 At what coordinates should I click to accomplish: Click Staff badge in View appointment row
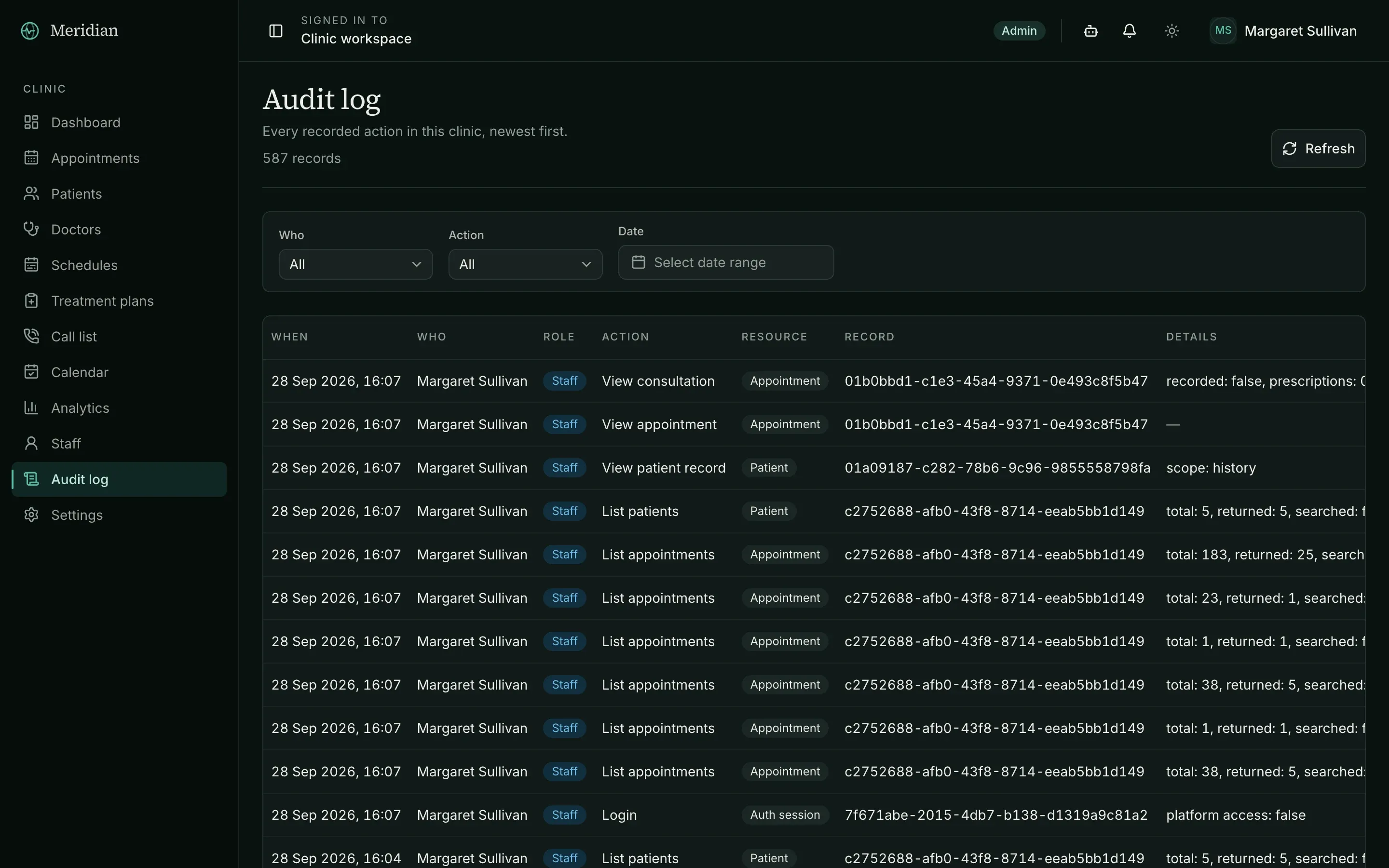564,424
